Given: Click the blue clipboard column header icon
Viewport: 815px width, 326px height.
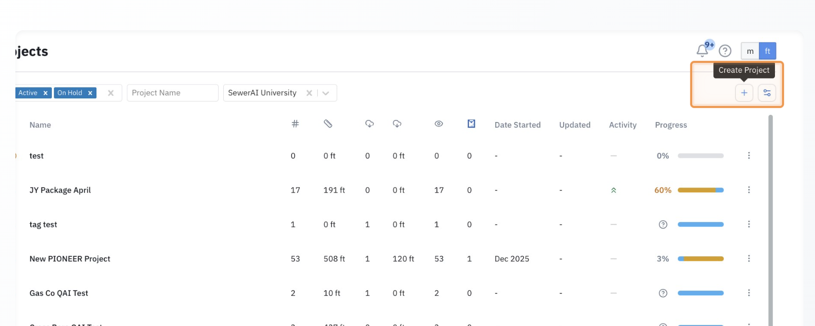Looking at the screenshot, I should click(471, 124).
